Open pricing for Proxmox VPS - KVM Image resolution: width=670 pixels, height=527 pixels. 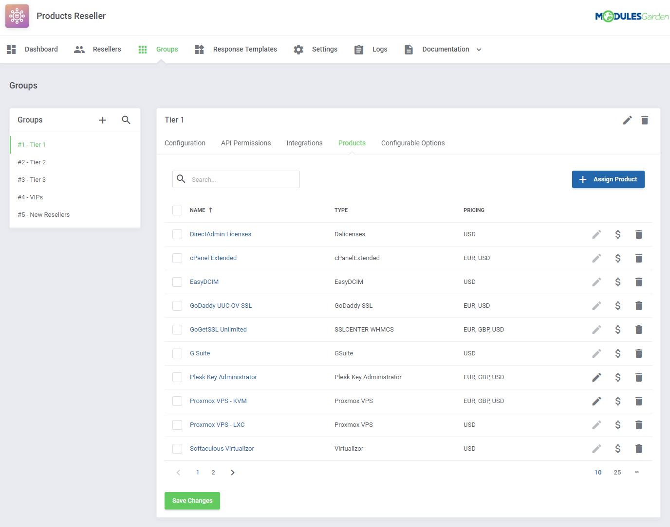[617, 401]
